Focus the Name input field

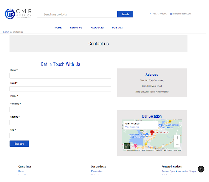[x=60, y=76]
